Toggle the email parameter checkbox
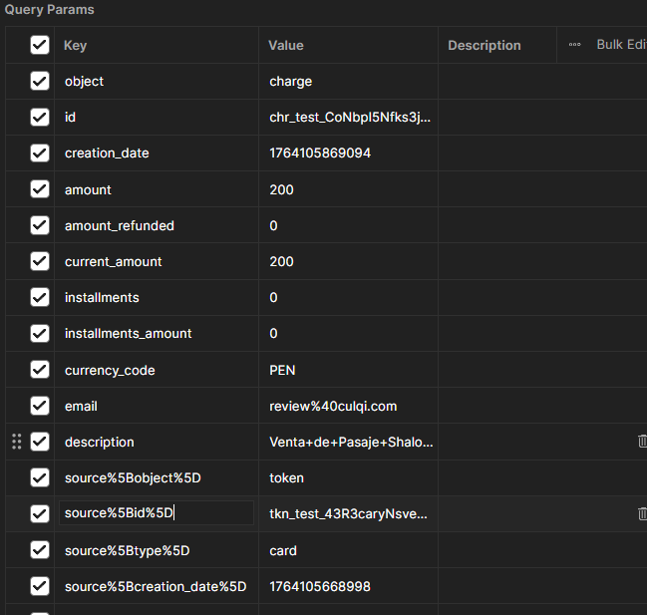 point(40,406)
